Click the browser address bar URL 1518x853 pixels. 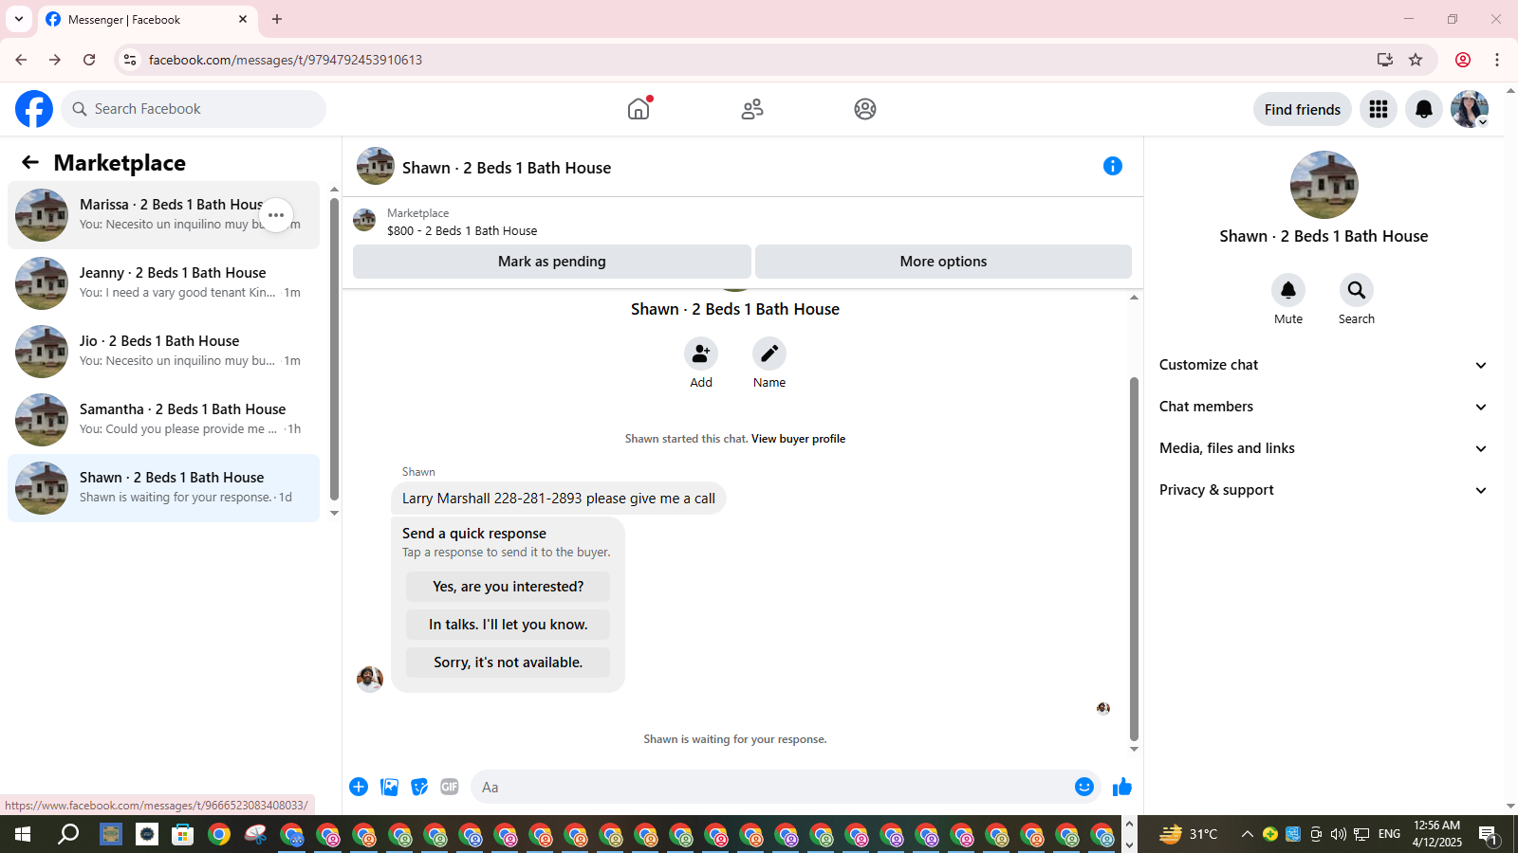click(x=286, y=60)
